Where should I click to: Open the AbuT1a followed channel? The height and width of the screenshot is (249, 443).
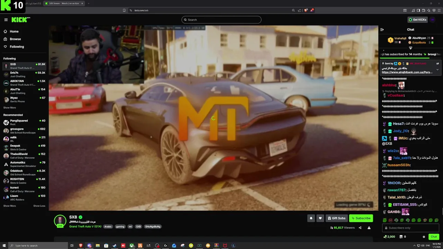[x=24, y=91]
